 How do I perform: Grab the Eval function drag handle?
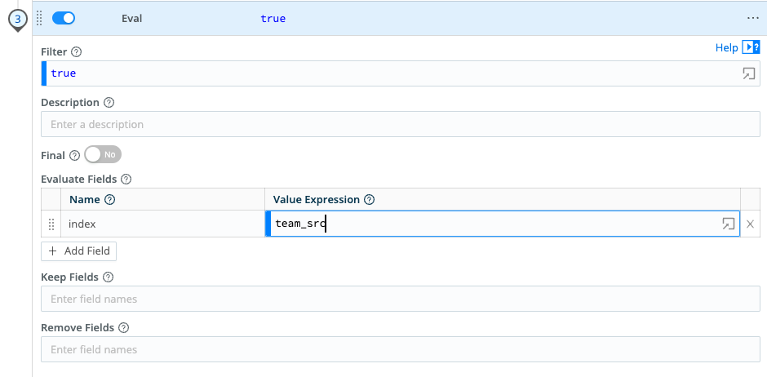pyautogui.click(x=40, y=19)
